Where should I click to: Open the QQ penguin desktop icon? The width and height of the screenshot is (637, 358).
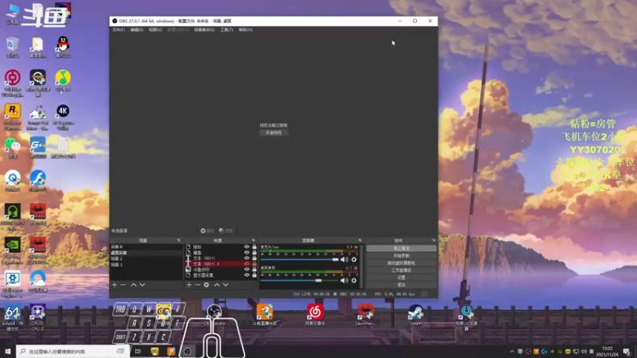[x=63, y=47]
